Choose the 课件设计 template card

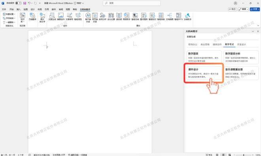click(204, 73)
